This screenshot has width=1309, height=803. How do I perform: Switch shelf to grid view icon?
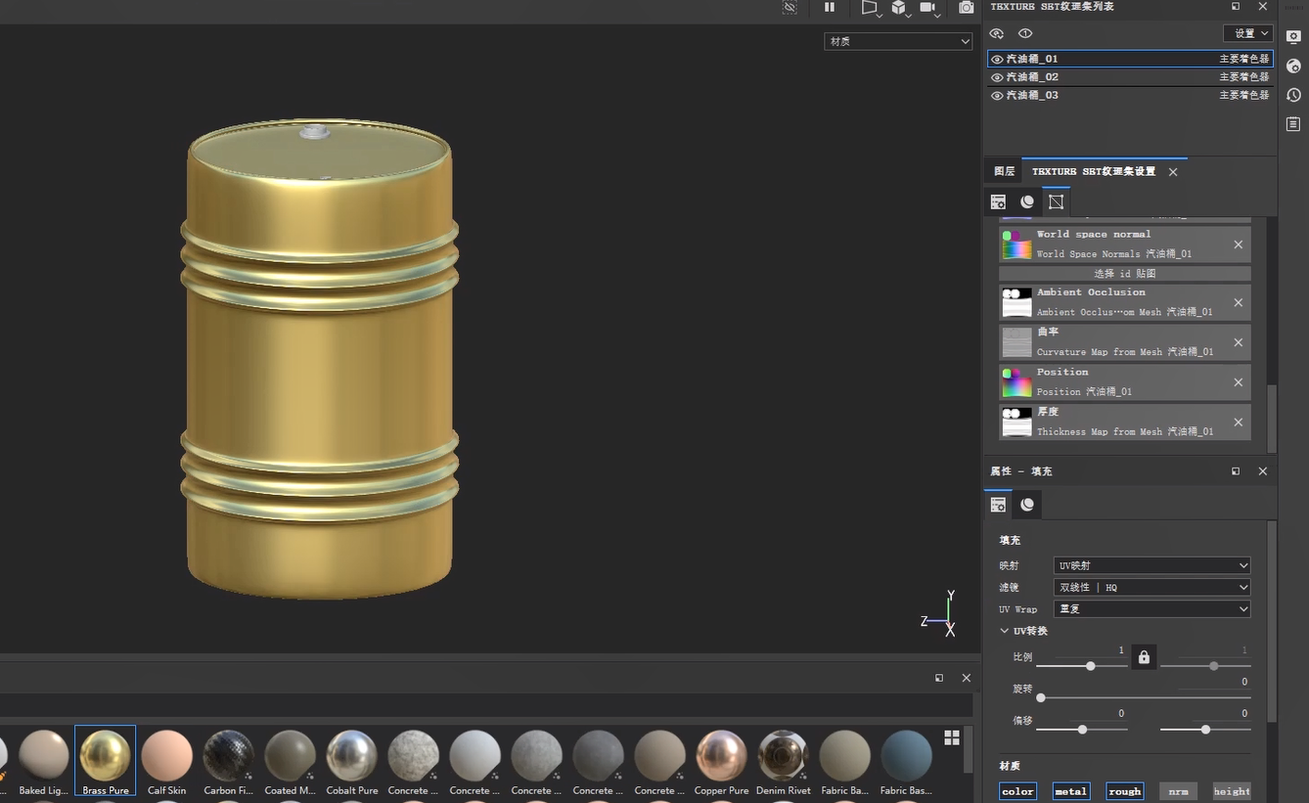click(x=951, y=737)
